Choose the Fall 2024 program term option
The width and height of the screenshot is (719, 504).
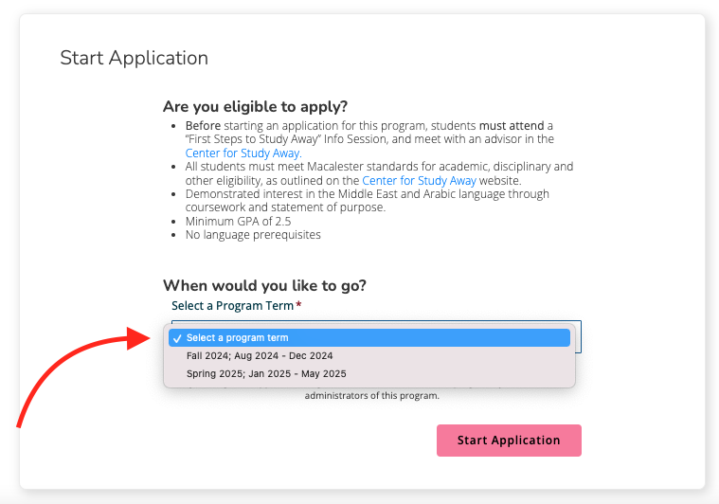pos(259,356)
